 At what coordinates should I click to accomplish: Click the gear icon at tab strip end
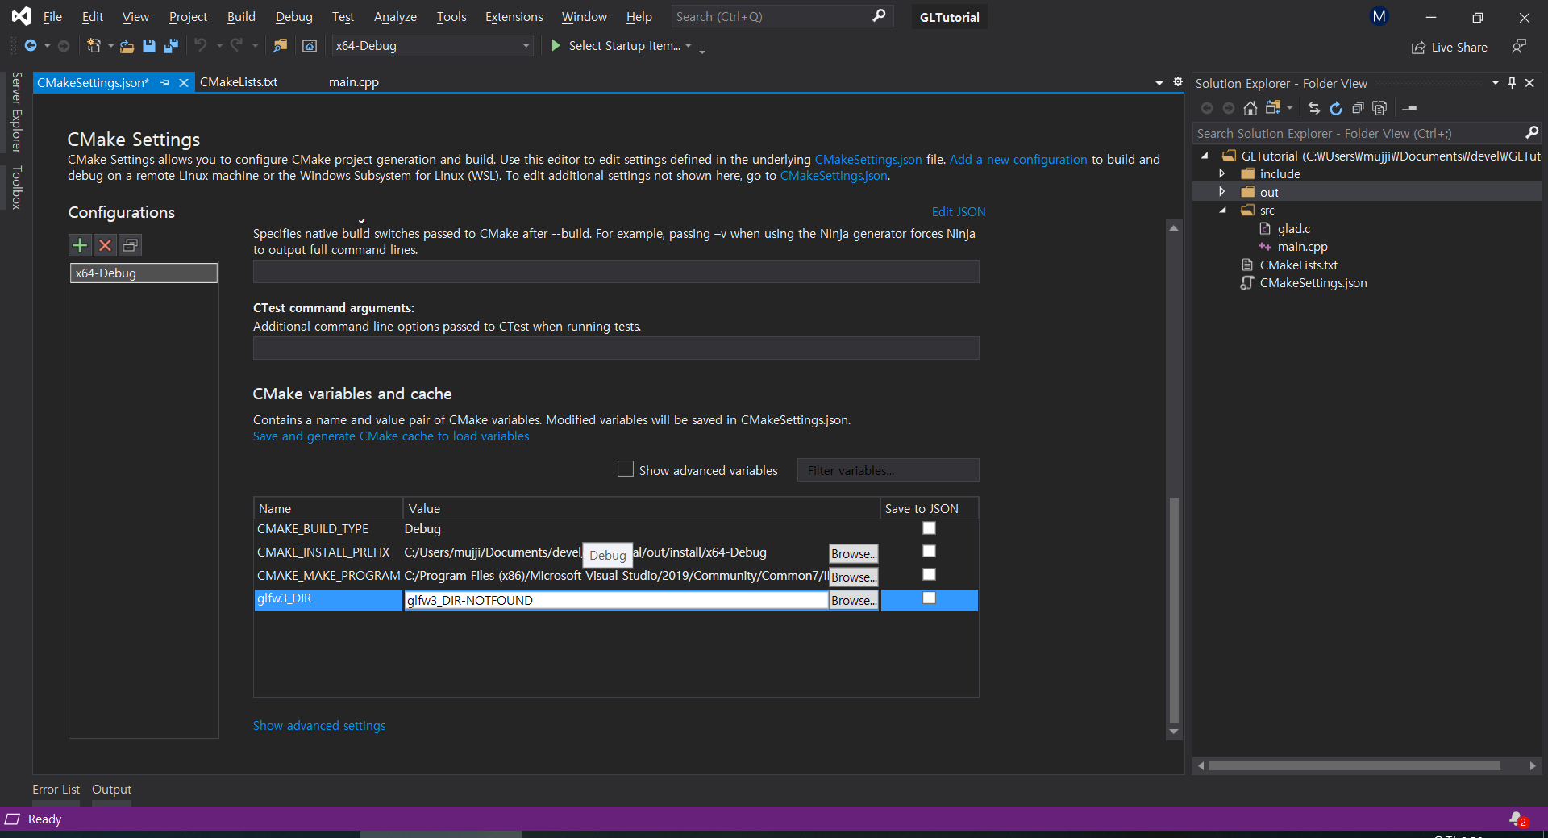(x=1178, y=82)
